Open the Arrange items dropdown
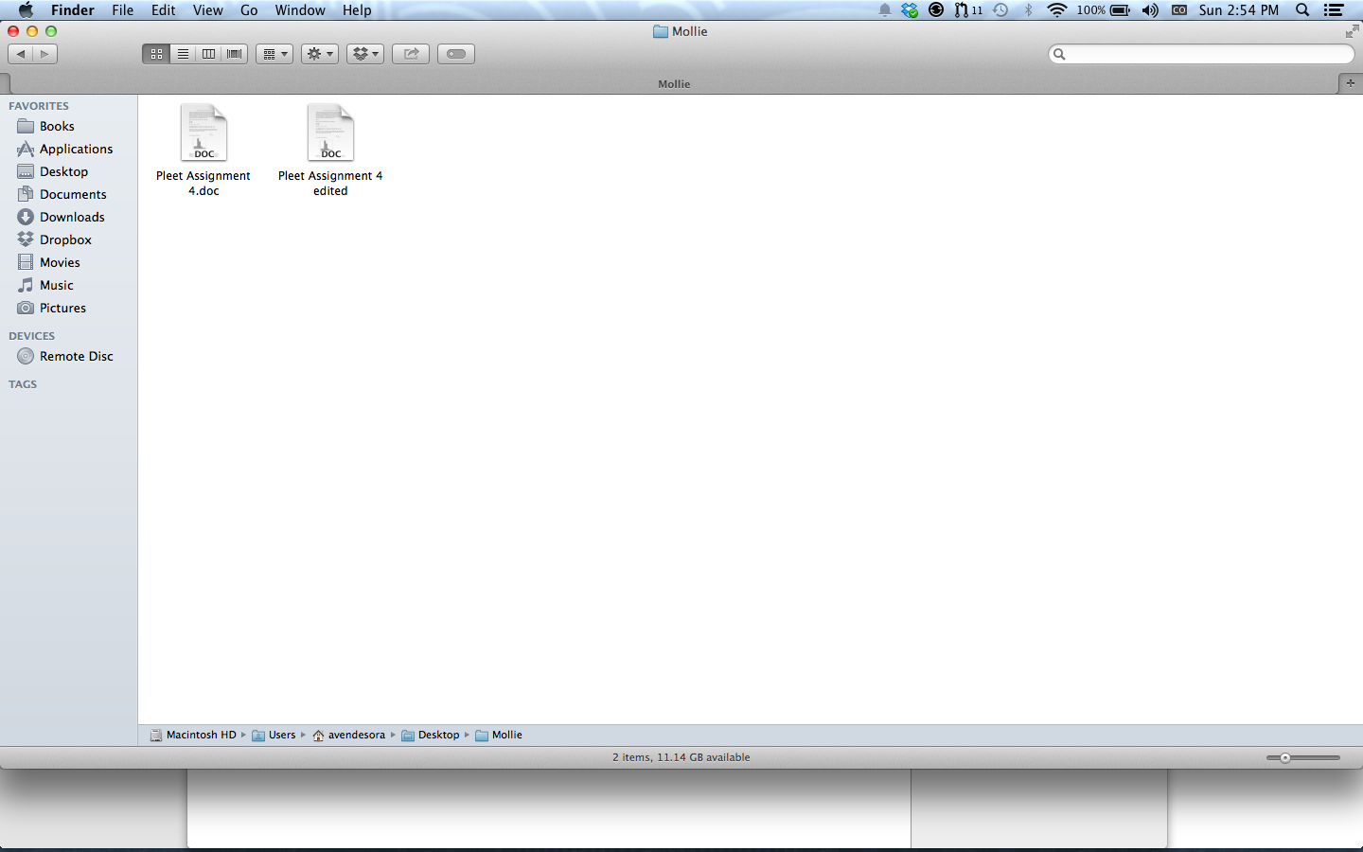Screen dimensions: 1363x852 coord(274,54)
